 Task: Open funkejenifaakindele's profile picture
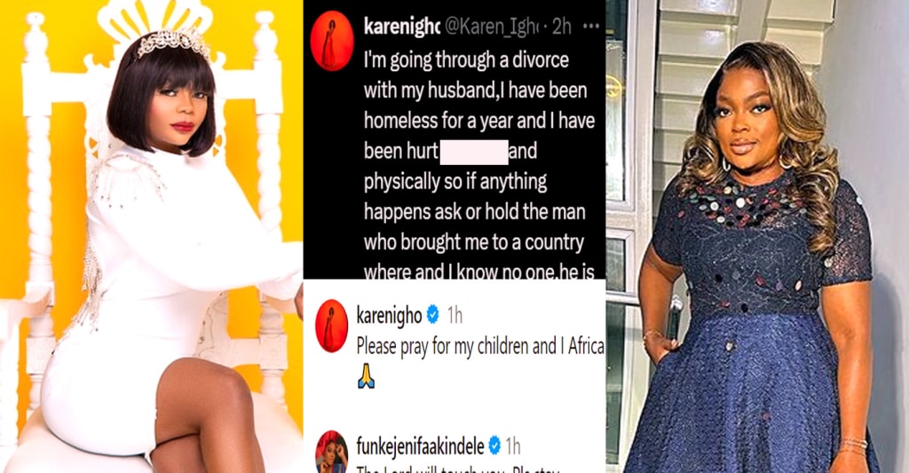332,453
